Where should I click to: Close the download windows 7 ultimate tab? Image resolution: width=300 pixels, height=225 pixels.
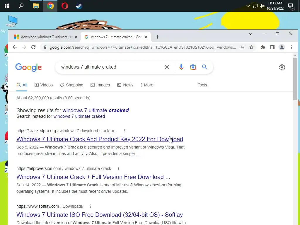76,37
